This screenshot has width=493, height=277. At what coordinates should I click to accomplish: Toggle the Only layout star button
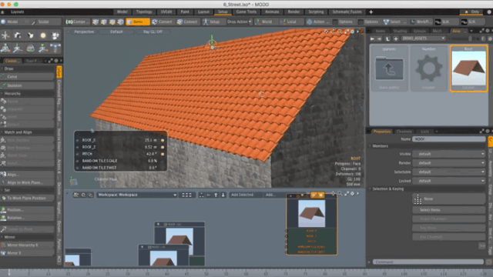pos(472,12)
